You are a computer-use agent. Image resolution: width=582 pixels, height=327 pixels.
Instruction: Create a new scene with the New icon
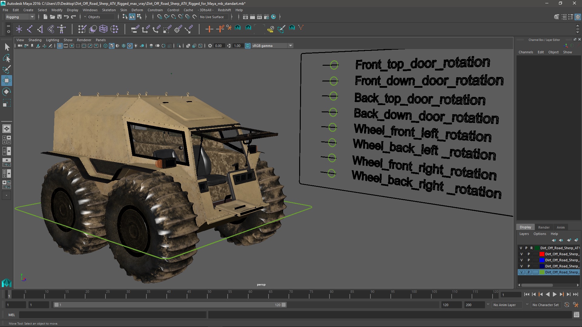pyautogui.click(x=45, y=17)
